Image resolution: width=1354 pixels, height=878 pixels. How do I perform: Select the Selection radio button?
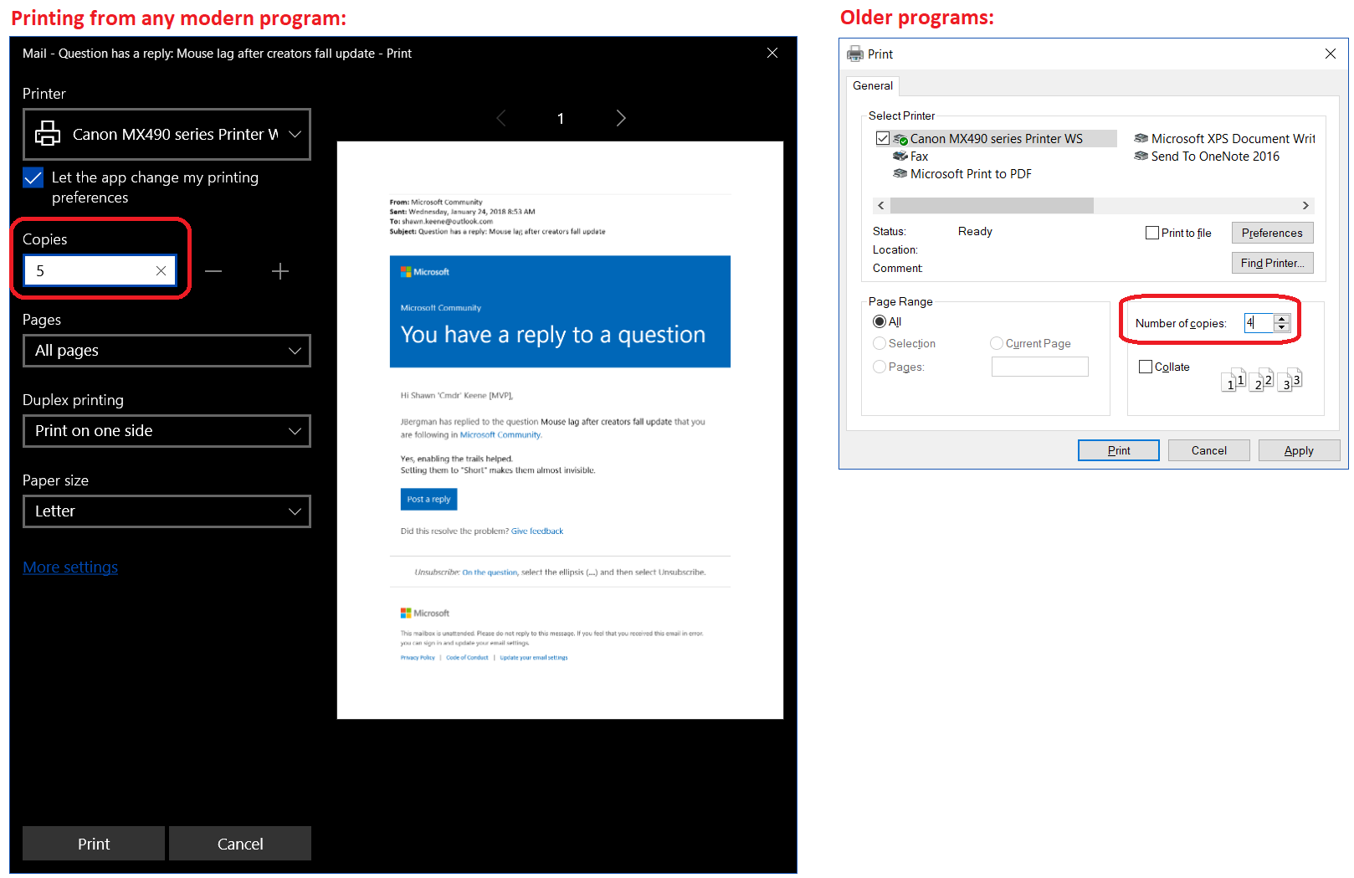(880, 343)
